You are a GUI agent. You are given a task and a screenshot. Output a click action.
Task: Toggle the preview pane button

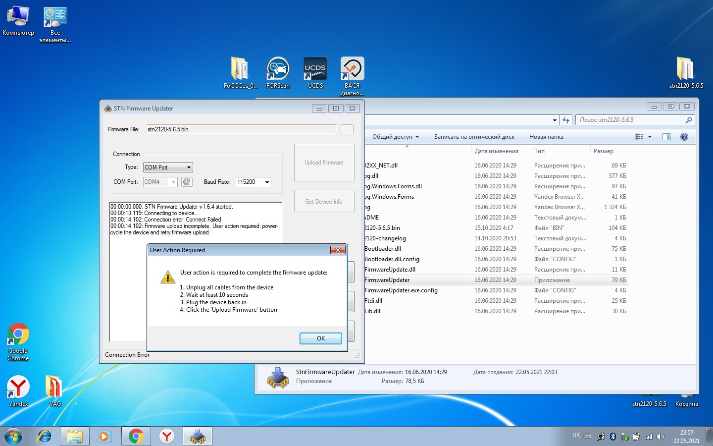666,137
